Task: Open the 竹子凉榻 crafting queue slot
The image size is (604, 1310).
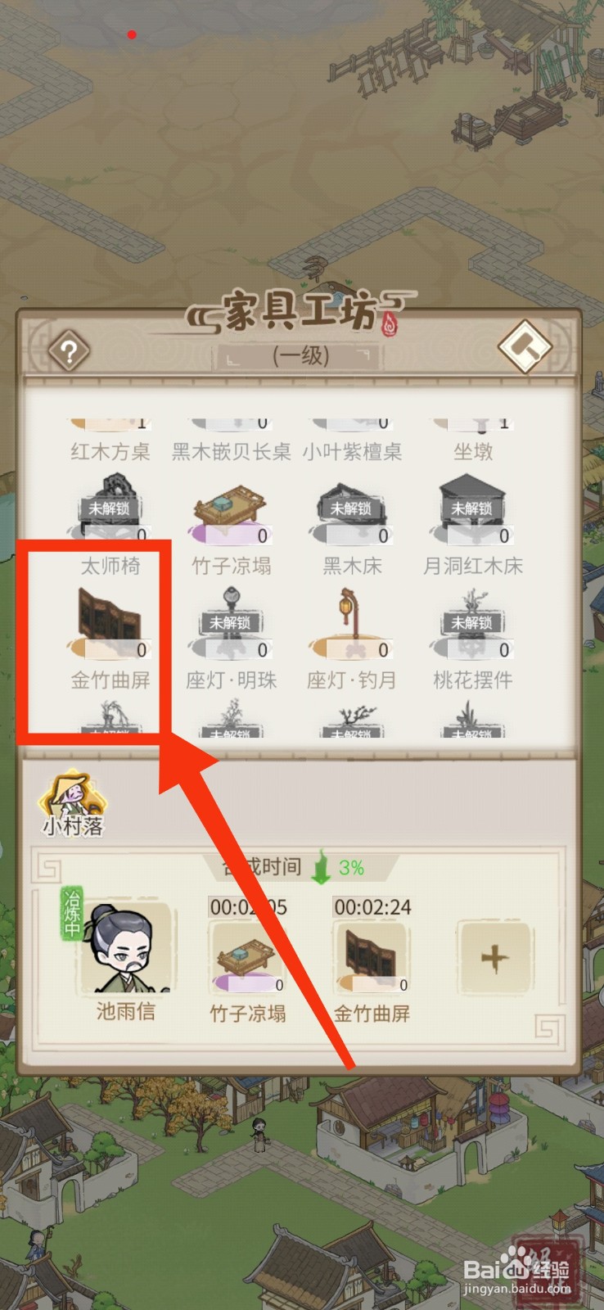Action: pos(248,958)
